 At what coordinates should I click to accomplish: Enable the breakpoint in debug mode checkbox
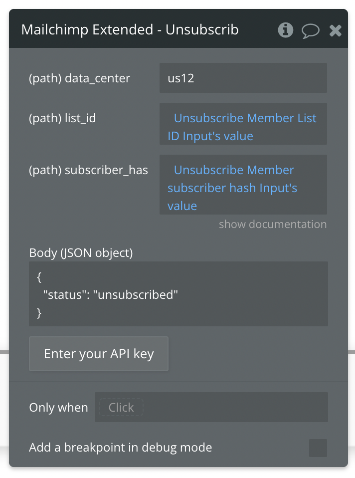tap(318, 448)
